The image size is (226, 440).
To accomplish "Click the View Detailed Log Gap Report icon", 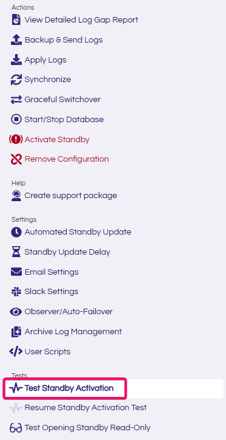I will click(x=16, y=20).
